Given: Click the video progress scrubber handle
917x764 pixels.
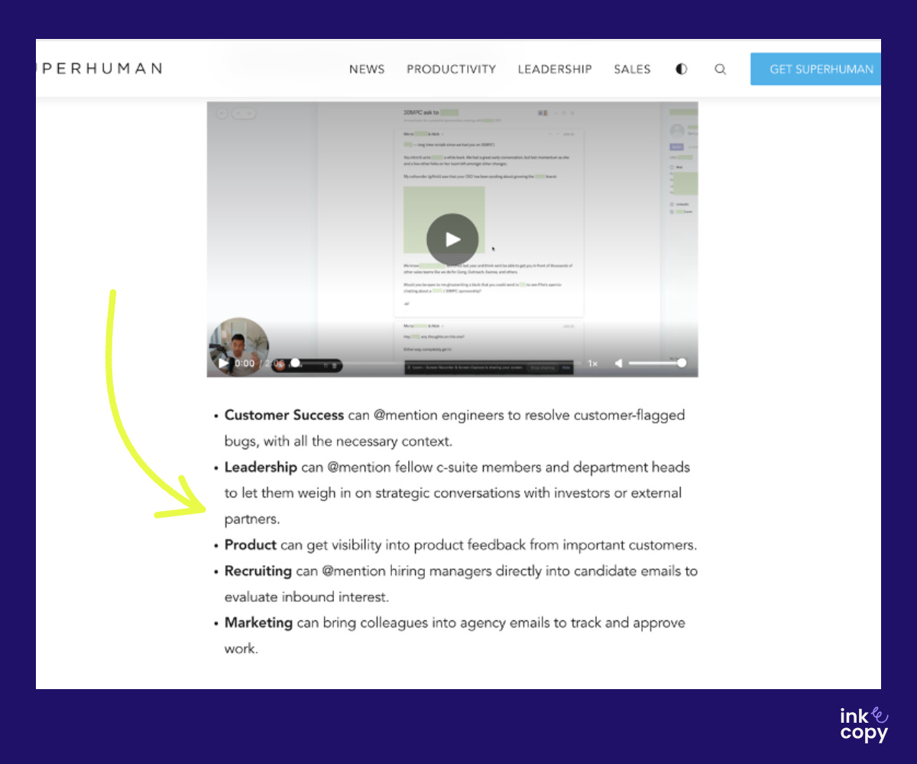Looking at the screenshot, I should [x=295, y=363].
